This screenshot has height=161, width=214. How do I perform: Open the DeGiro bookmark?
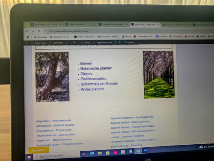click(x=126, y=36)
